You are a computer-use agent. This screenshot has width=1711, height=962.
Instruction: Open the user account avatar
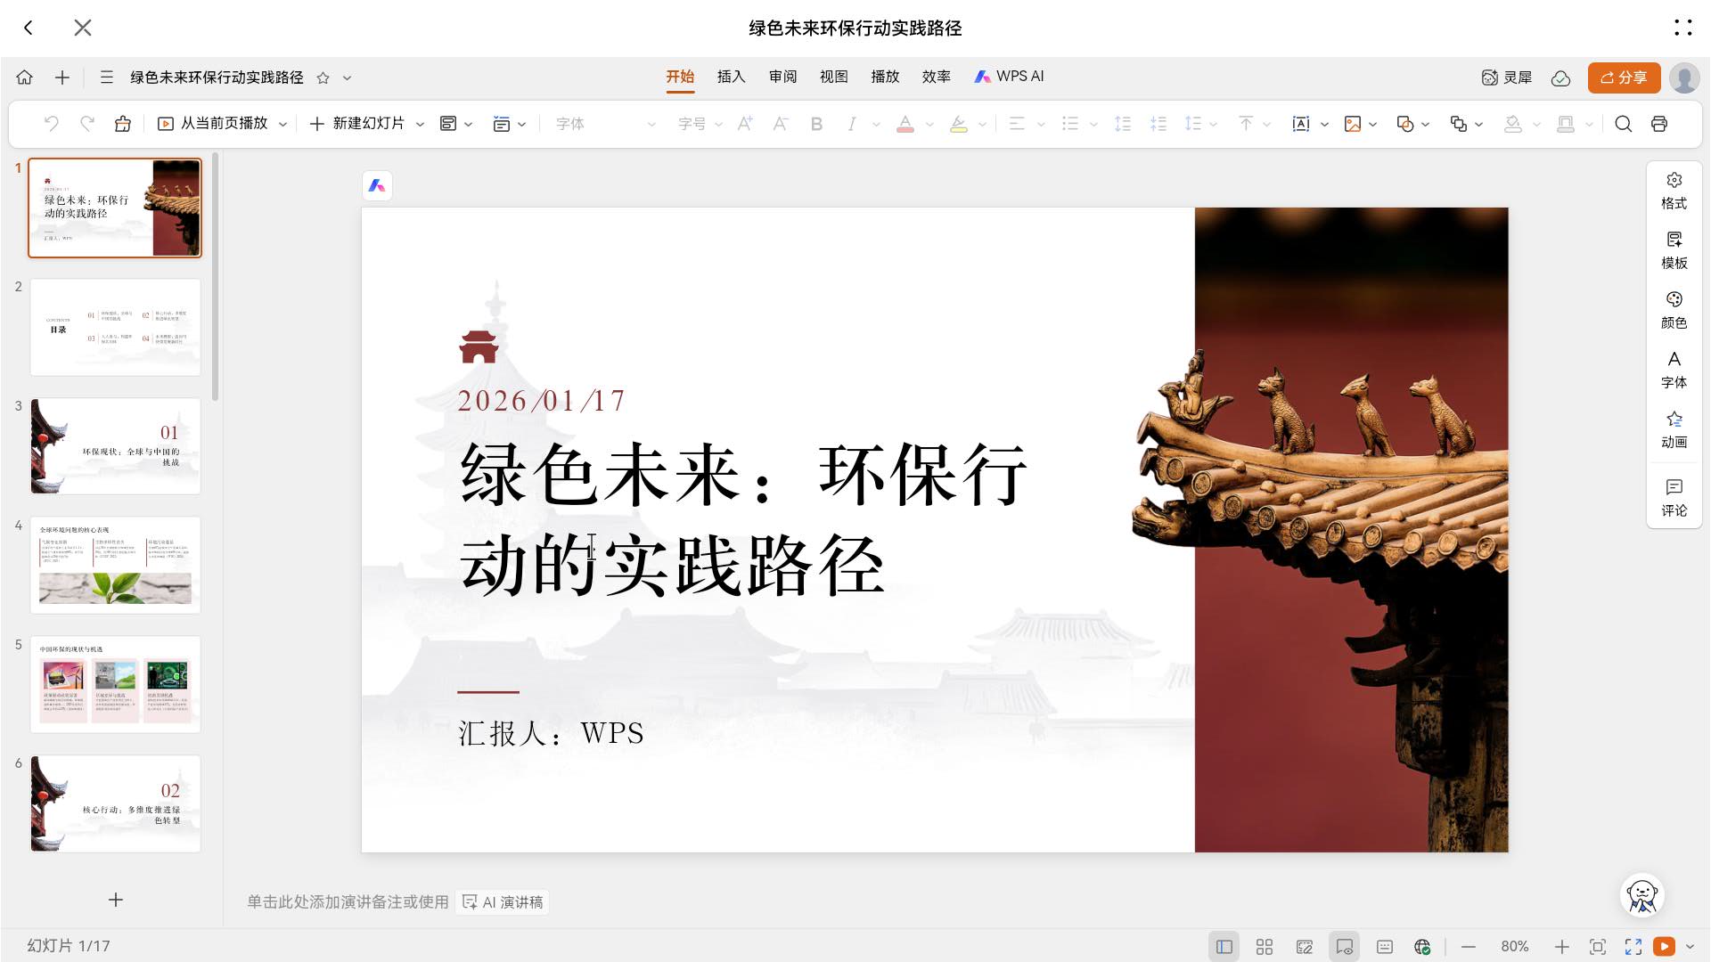[1684, 77]
